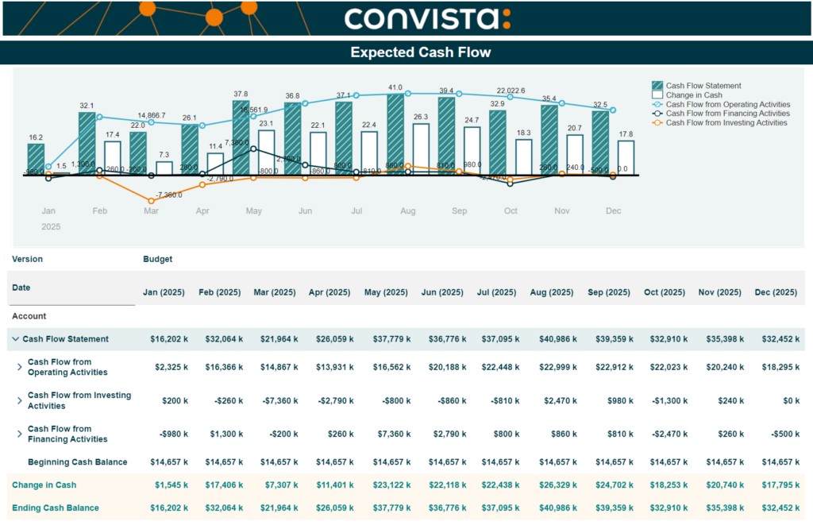The height and width of the screenshot is (529, 813).
Task: Toggle Cash Flow from Operating Activities legend label
Action: [727, 104]
